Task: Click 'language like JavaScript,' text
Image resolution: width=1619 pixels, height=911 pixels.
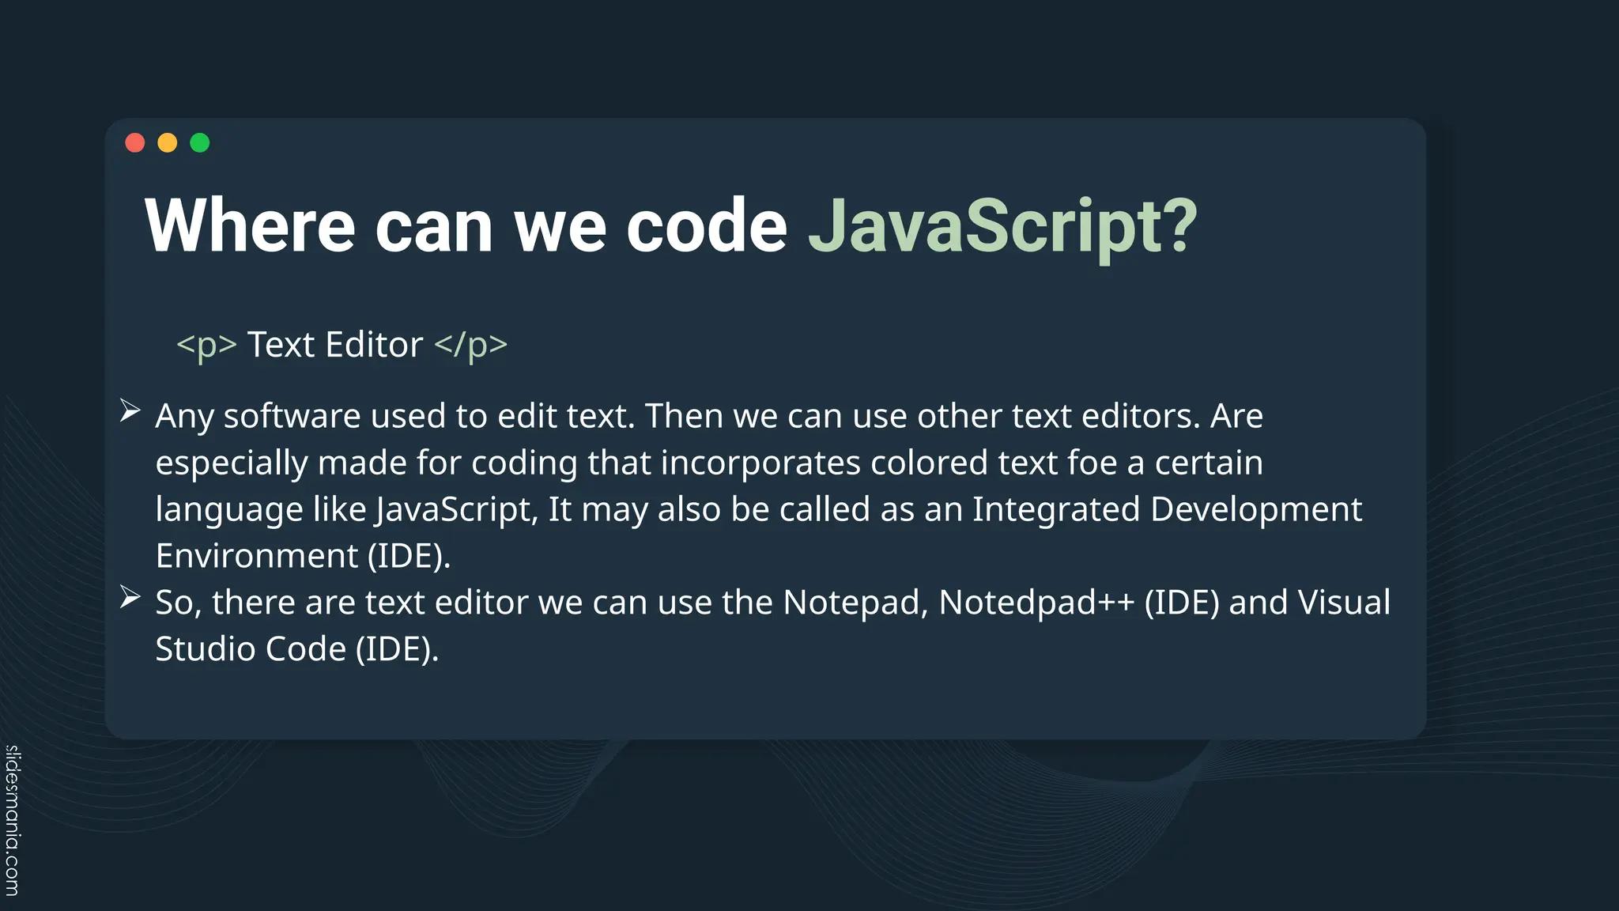Action: pyautogui.click(x=347, y=510)
